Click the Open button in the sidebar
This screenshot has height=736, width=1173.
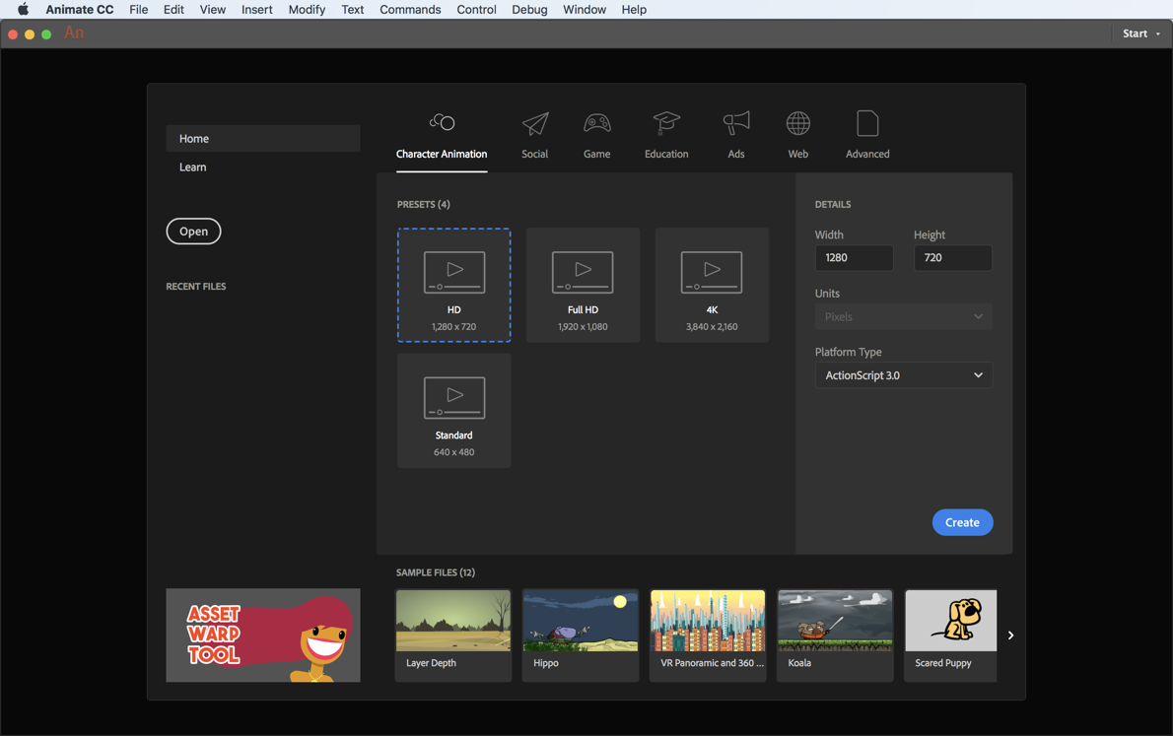coord(193,231)
